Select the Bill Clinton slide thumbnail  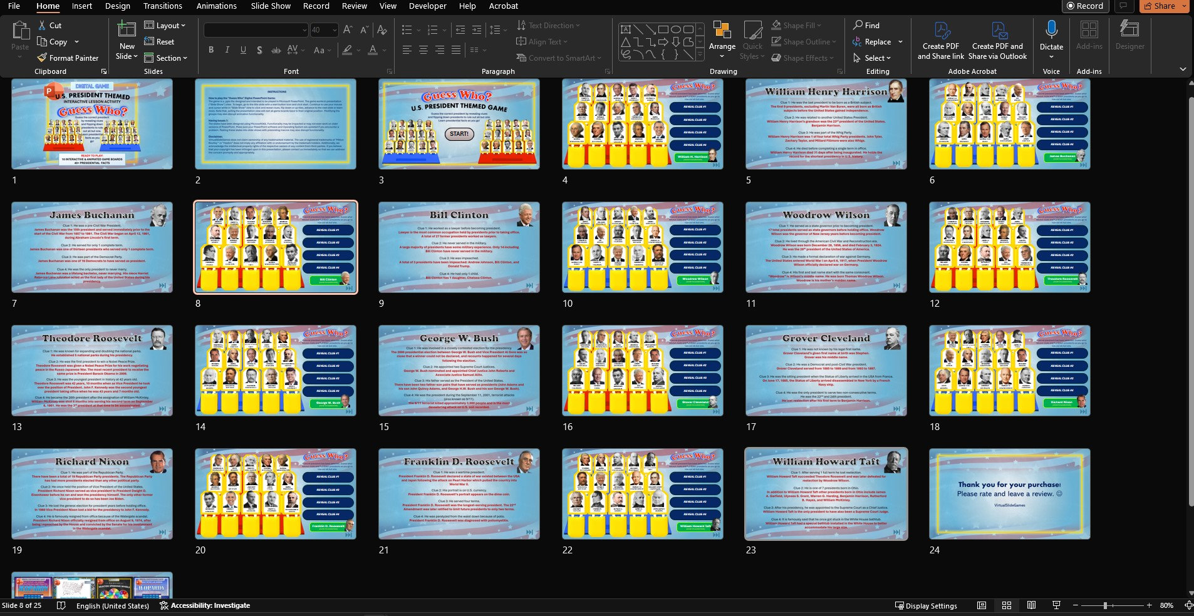459,247
